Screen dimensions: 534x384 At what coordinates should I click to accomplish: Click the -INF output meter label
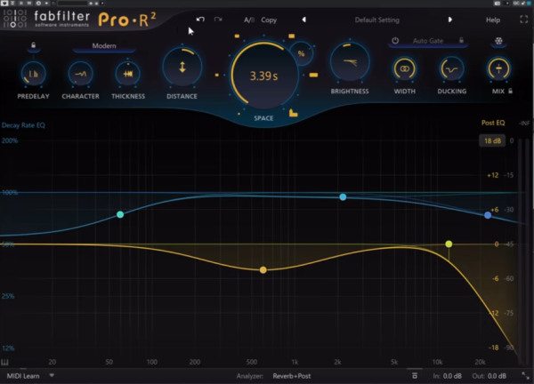point(524,124)
